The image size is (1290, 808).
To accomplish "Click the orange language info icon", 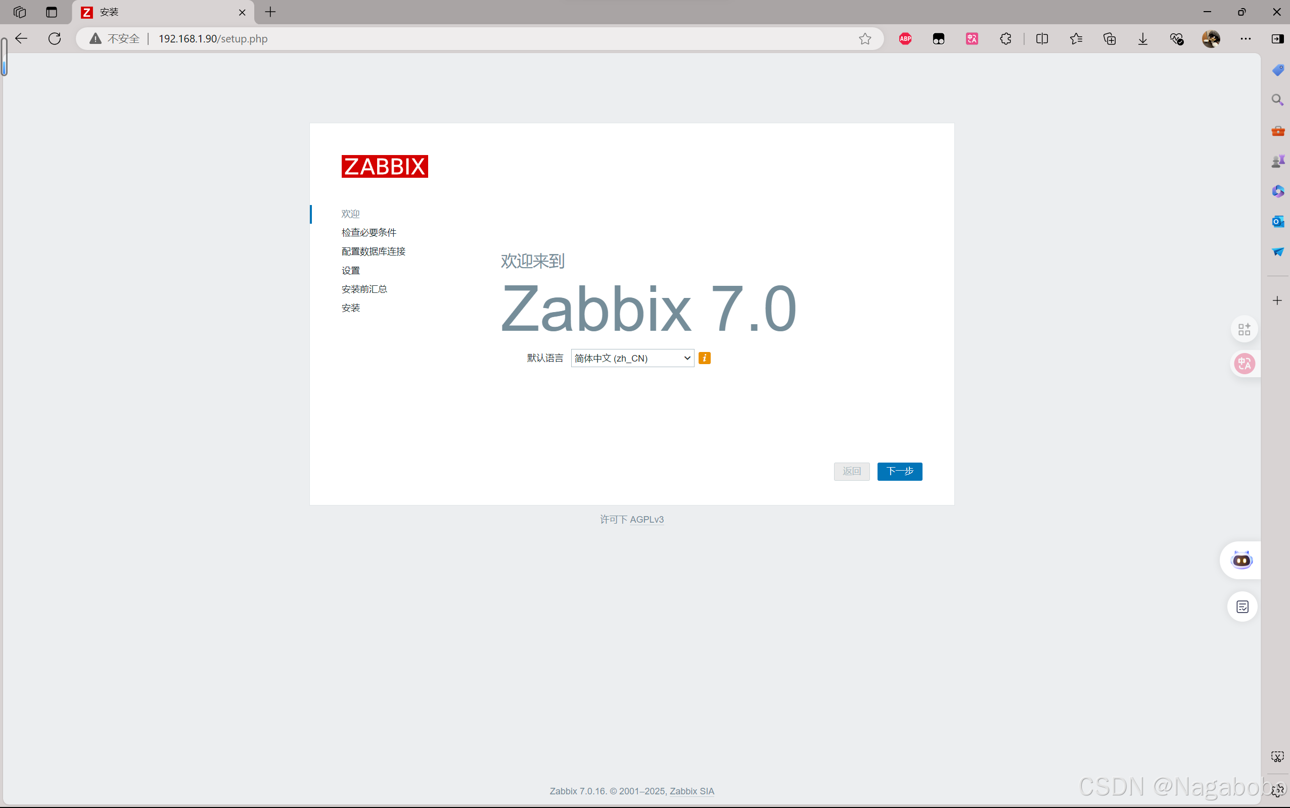I will (704, 358).
